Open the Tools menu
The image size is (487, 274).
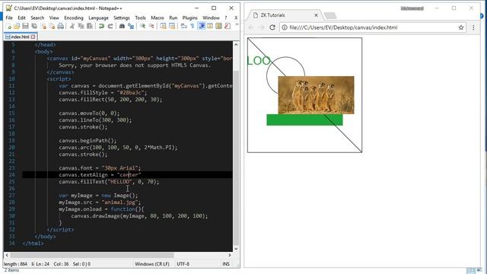point(140,18)
